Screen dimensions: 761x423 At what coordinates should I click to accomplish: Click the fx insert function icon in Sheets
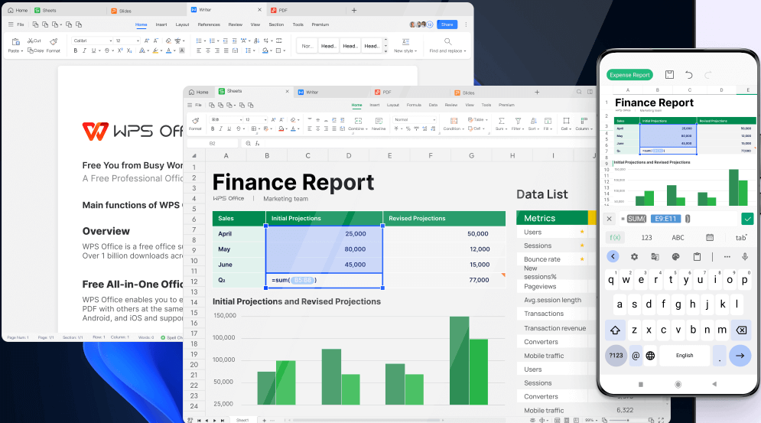[x=257, y=143]
